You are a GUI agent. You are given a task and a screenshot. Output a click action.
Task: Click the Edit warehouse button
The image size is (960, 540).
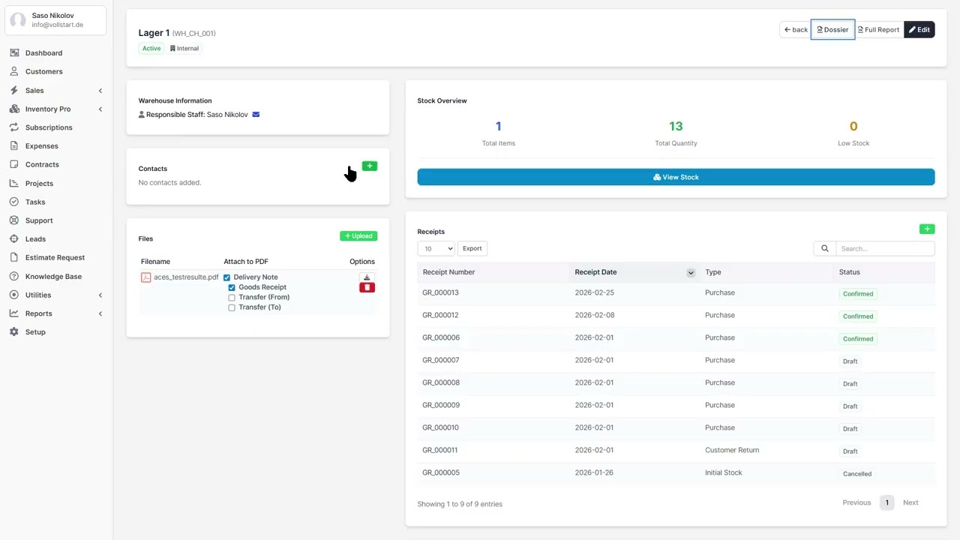coord(919,30)
